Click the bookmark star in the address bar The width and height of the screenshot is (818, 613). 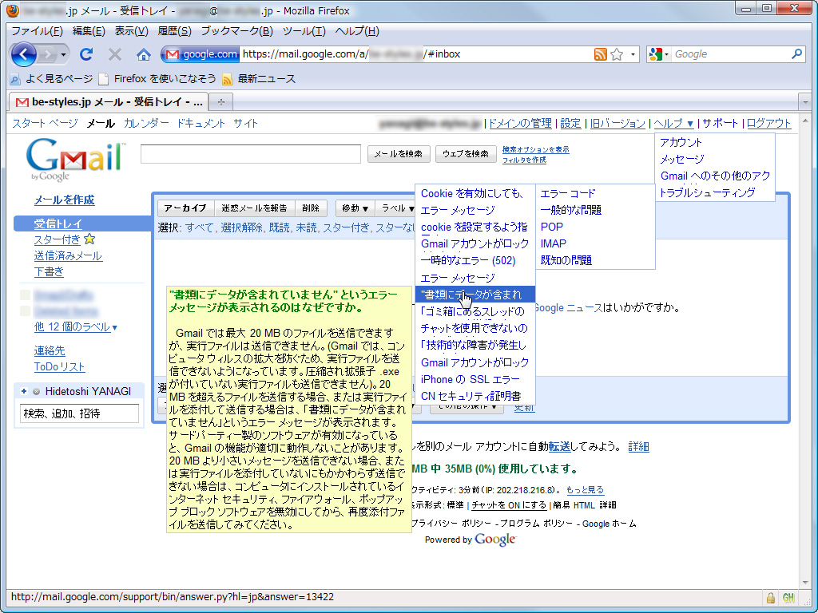[616, 53]
